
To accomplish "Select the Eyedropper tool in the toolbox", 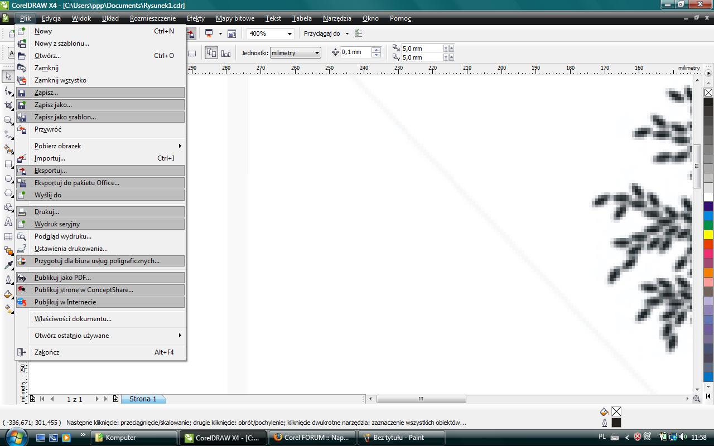I will coord(8,265).
